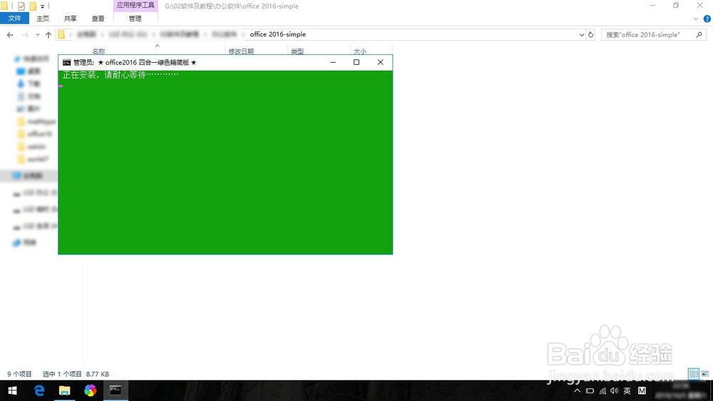Image resolution: width=713 pixels, height=401 pixels.
Task: Switch to details view layout icon
Action: pos(694,374)
